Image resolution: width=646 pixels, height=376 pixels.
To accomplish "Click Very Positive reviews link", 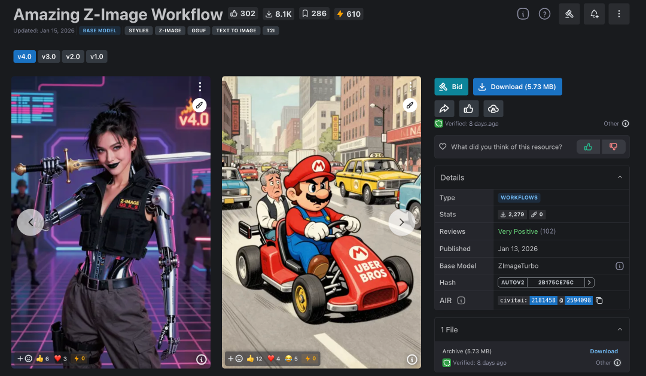I will point(518,231).
